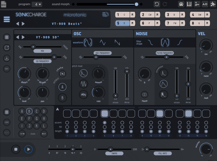Open the pattern menu icon

pos(7,112)
